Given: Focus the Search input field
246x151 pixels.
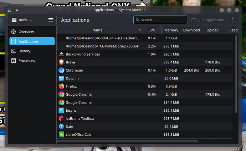Looking at the screenshot, I should pos(160,20).
